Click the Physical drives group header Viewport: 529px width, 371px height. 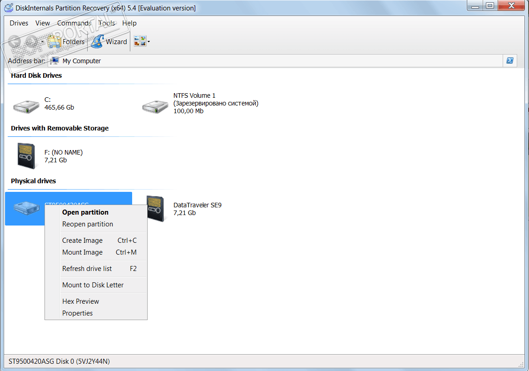point(34,181)
